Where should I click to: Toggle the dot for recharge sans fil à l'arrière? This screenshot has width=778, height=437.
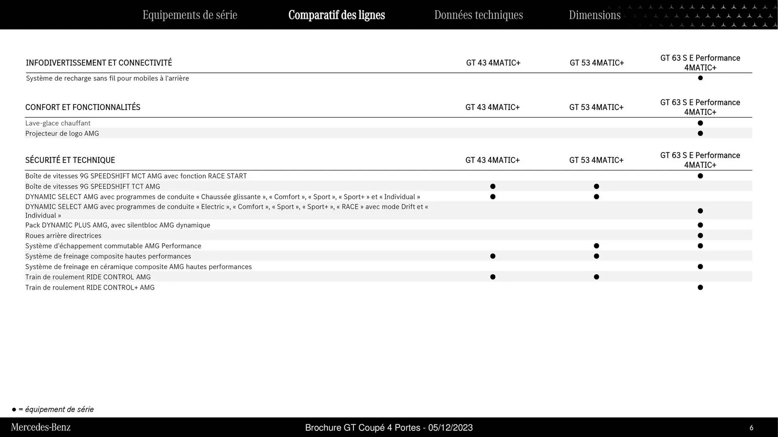point(700,78)
